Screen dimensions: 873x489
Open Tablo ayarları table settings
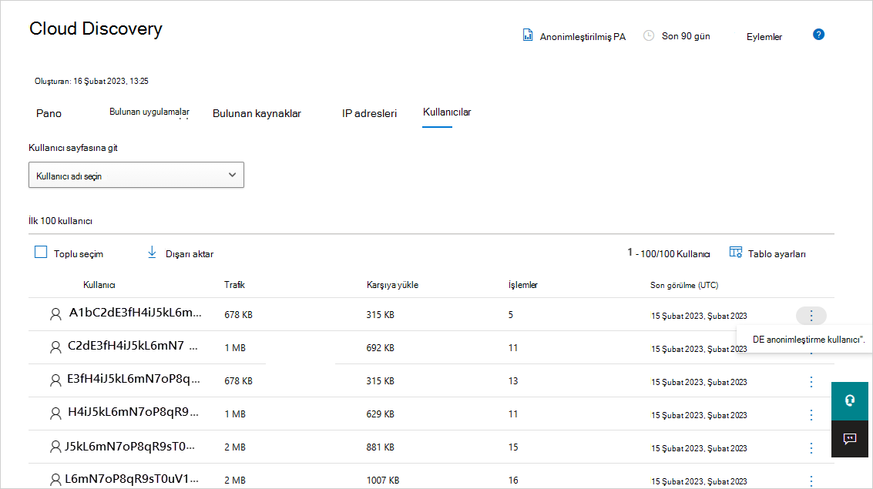(777, 253)
